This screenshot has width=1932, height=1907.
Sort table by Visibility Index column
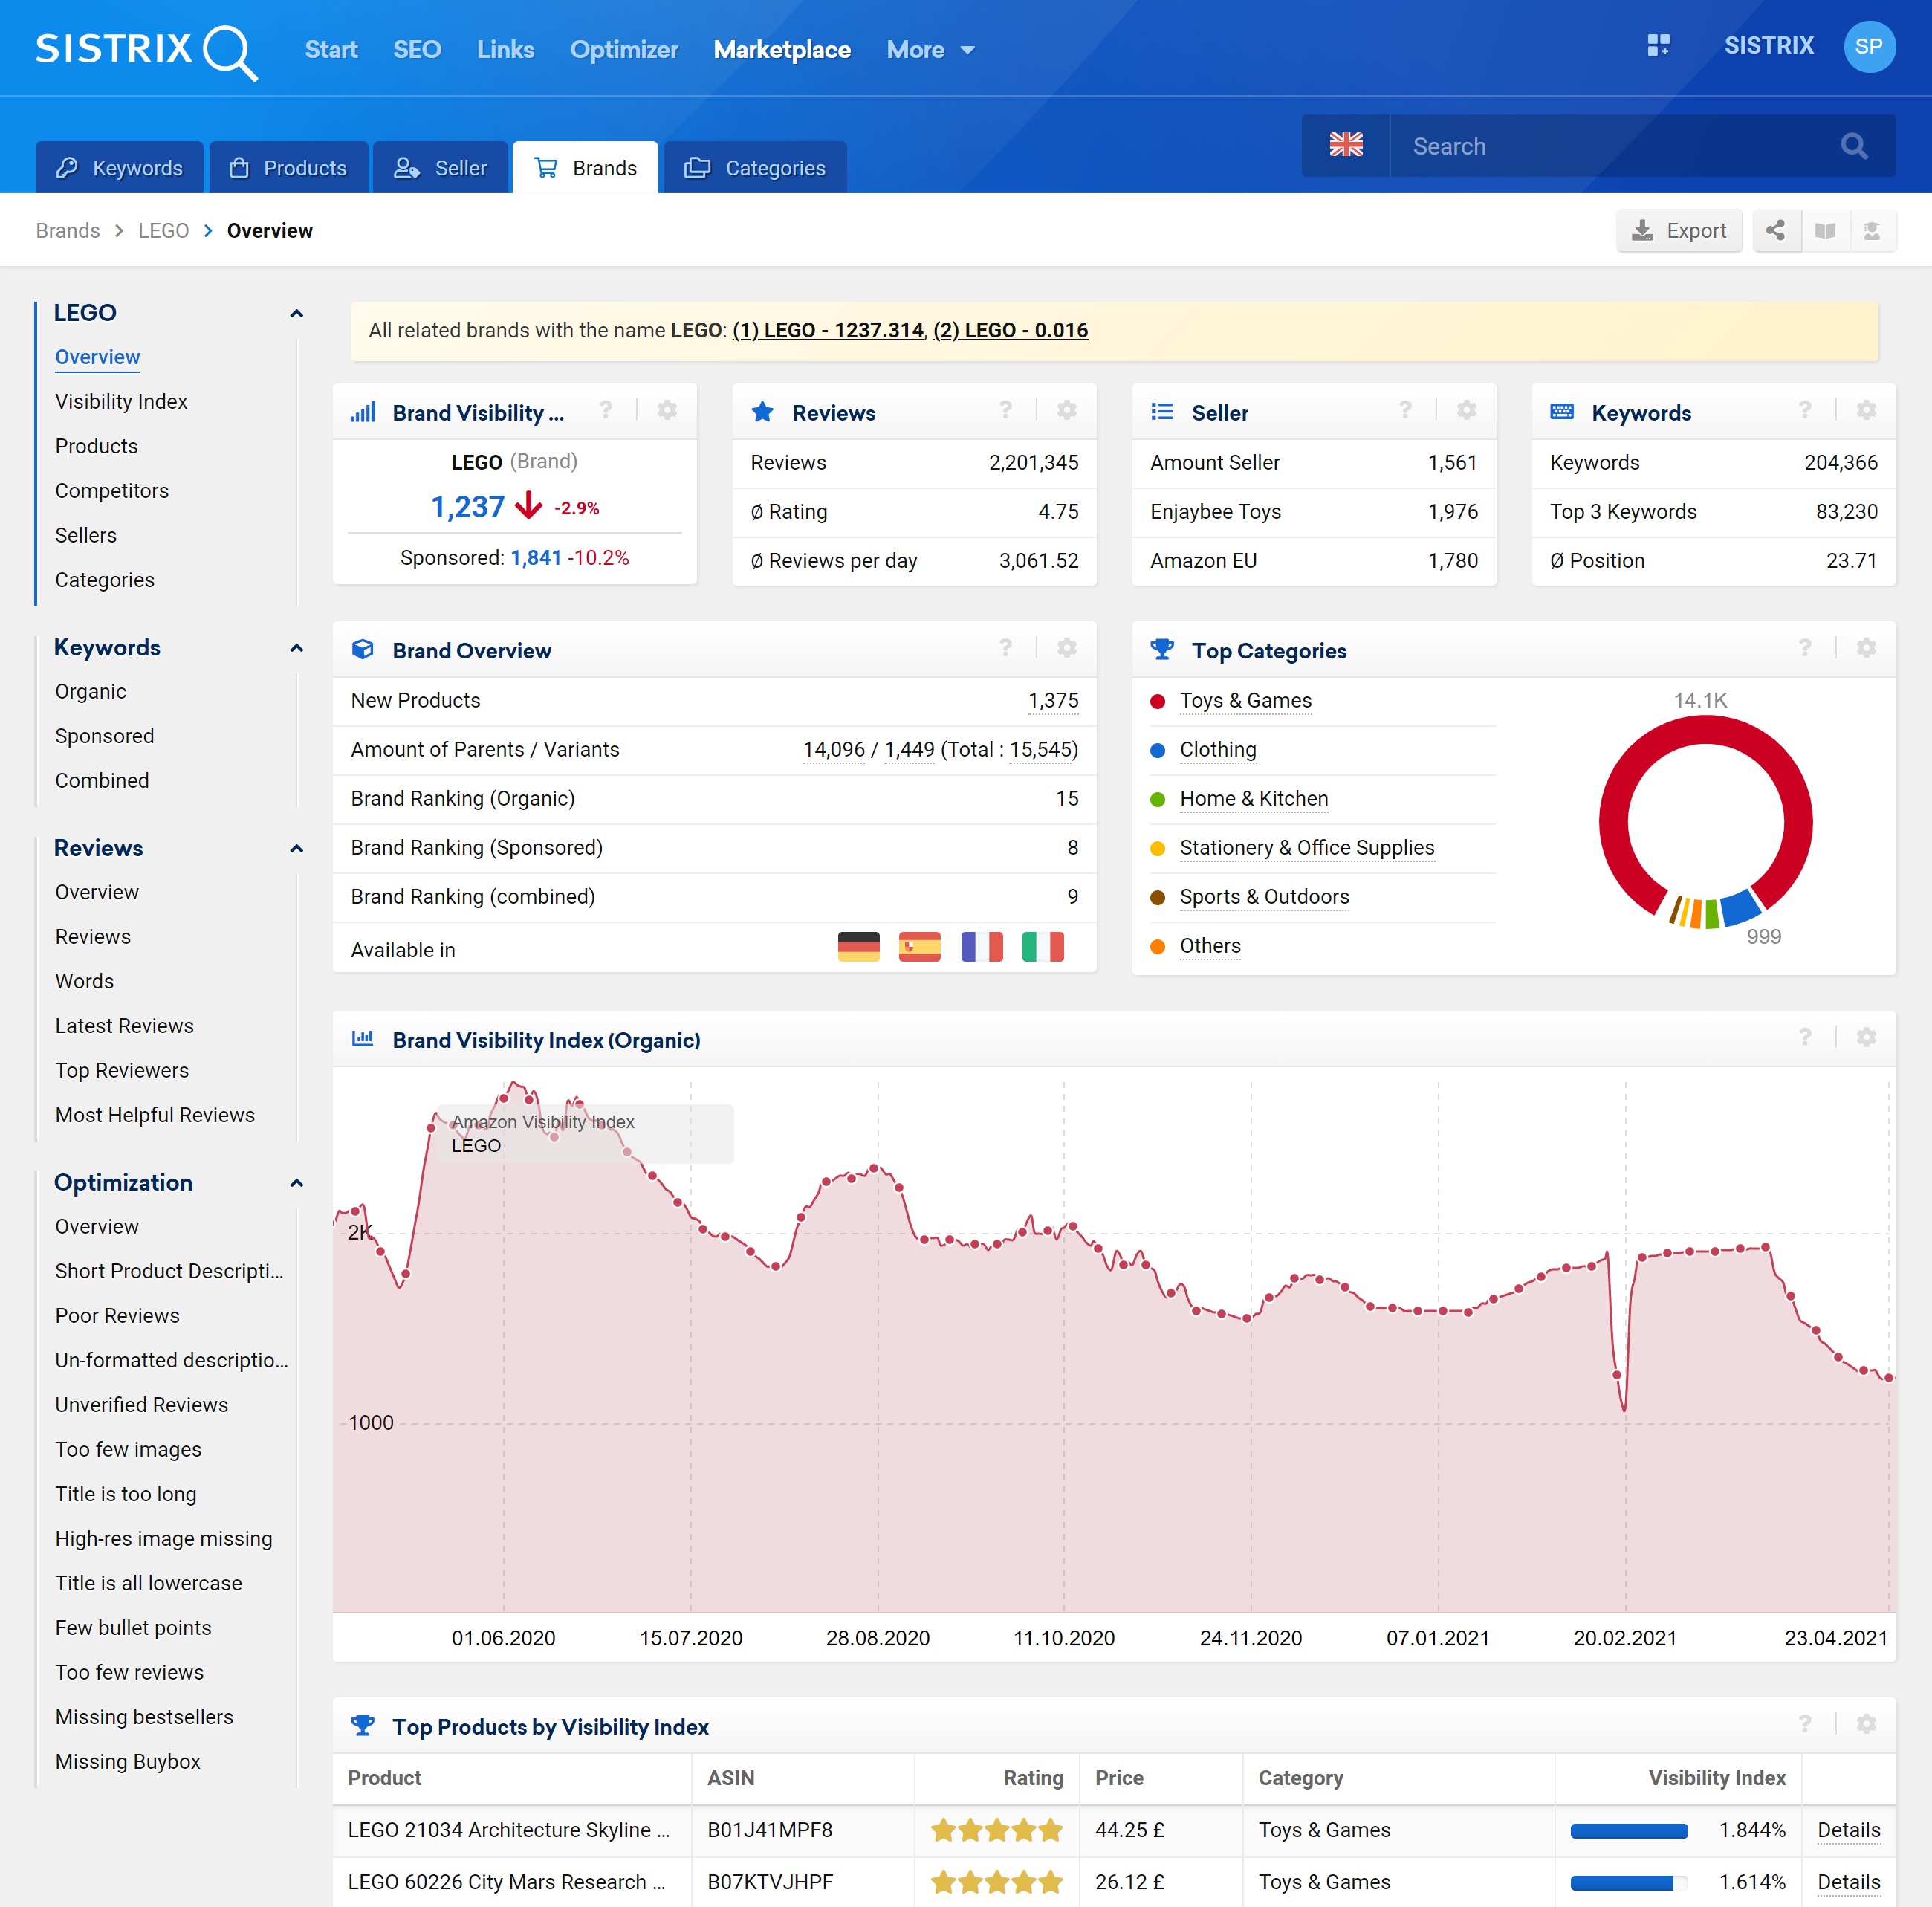[1716, 1778]
